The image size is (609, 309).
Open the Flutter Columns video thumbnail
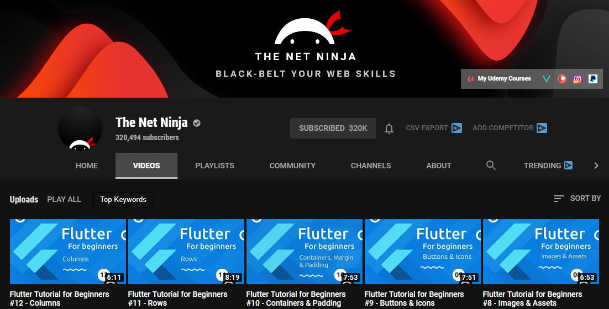pyautogui.click(x=68, y=252)
